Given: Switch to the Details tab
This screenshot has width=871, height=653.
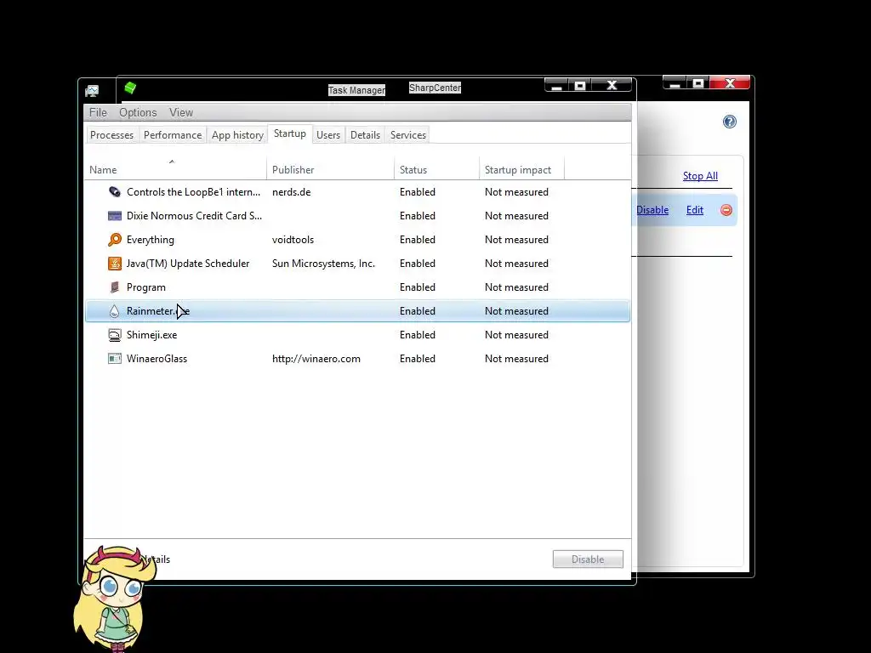Looking at the screenshot, I should click(365, 135).
